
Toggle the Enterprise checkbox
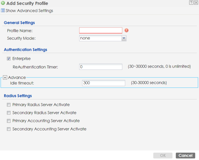click(x=9, y=59)
